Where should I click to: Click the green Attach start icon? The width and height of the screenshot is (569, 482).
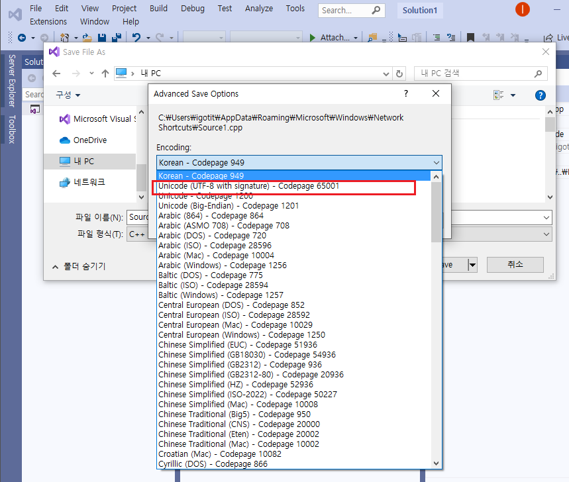pos(313,37)
